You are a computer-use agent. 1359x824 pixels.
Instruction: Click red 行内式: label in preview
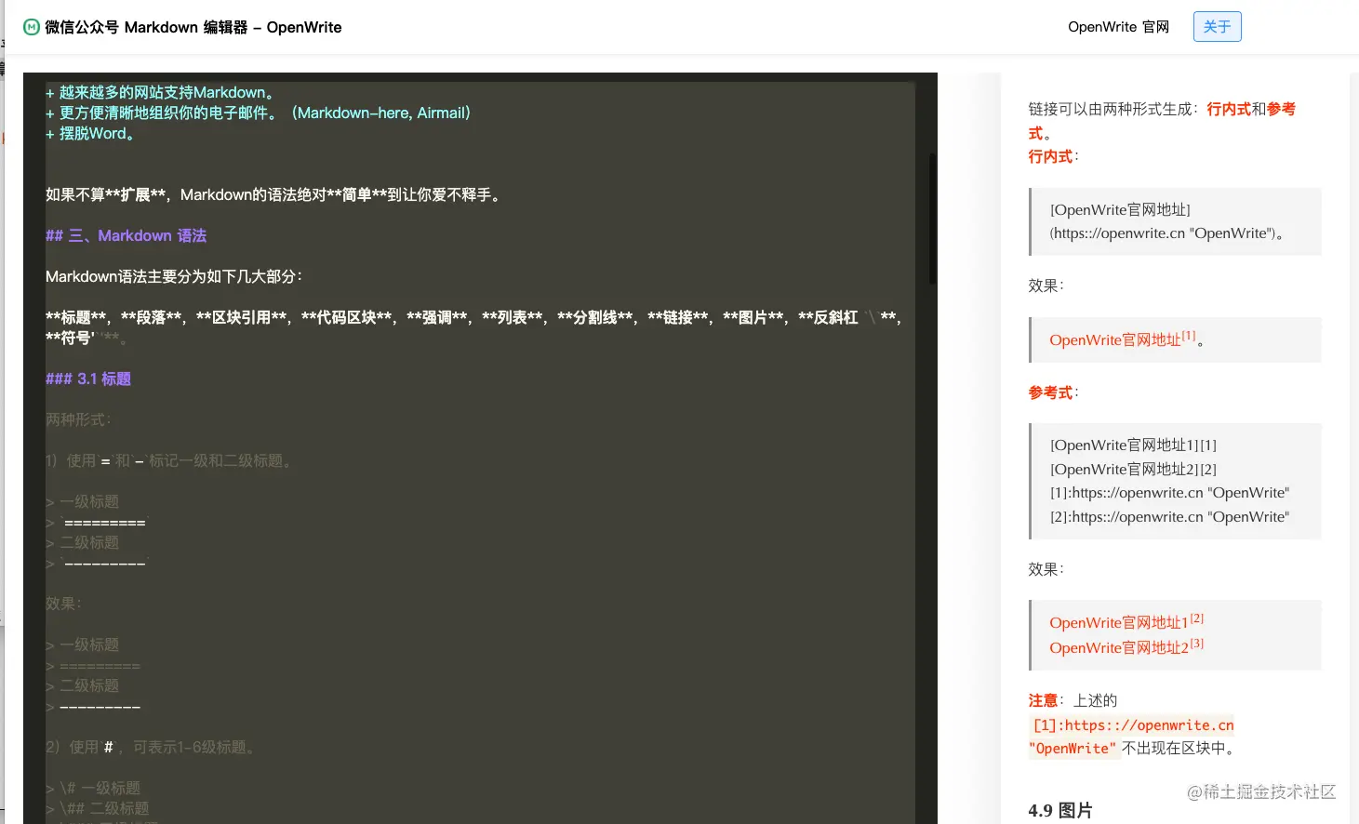(x=1053, y=156)
